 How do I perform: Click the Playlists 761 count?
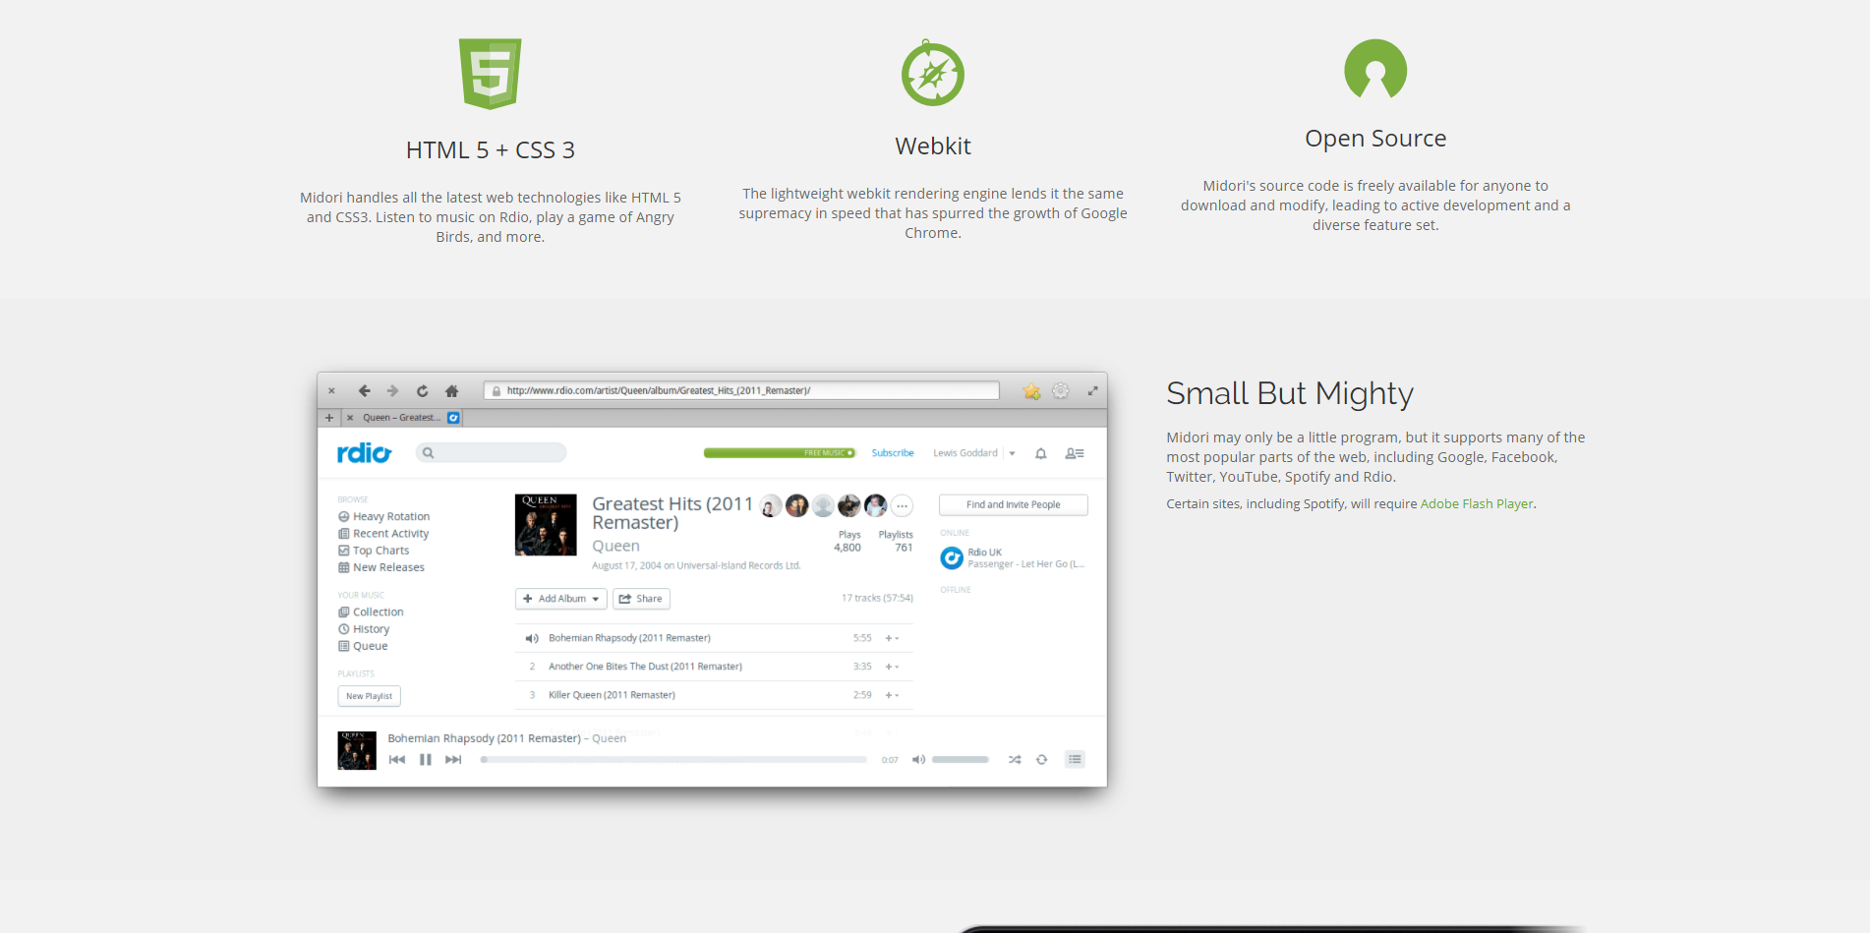pos(896,542)
